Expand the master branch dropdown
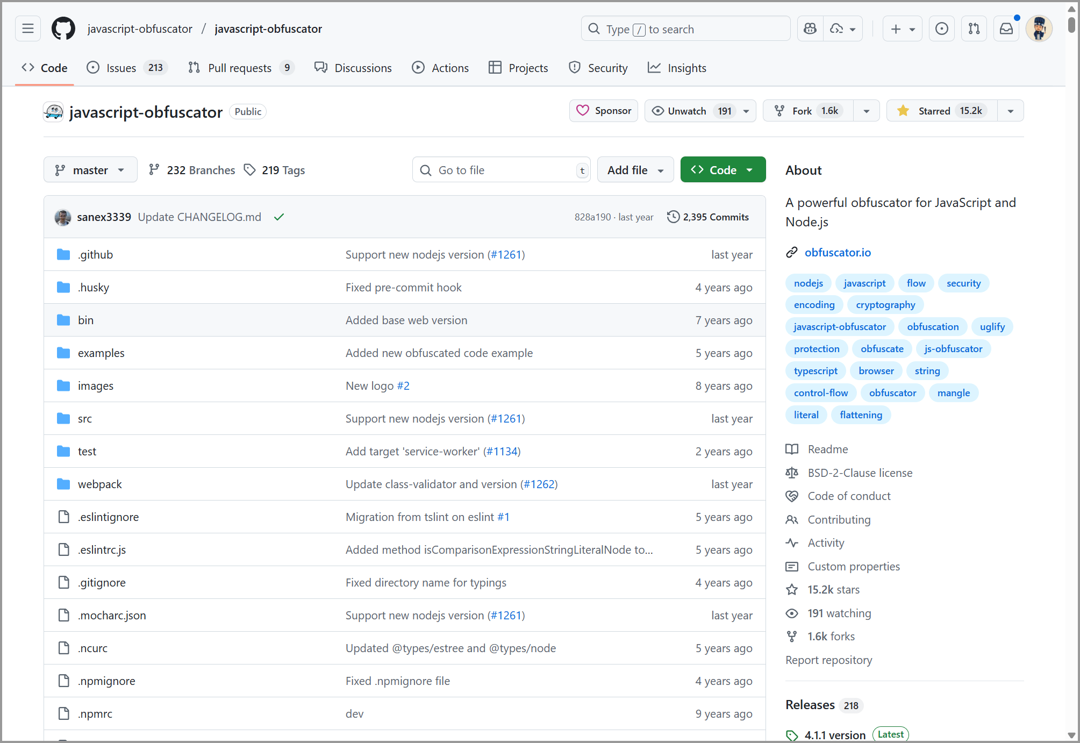This screenshot has height=743, width=1080. point(90,170)
